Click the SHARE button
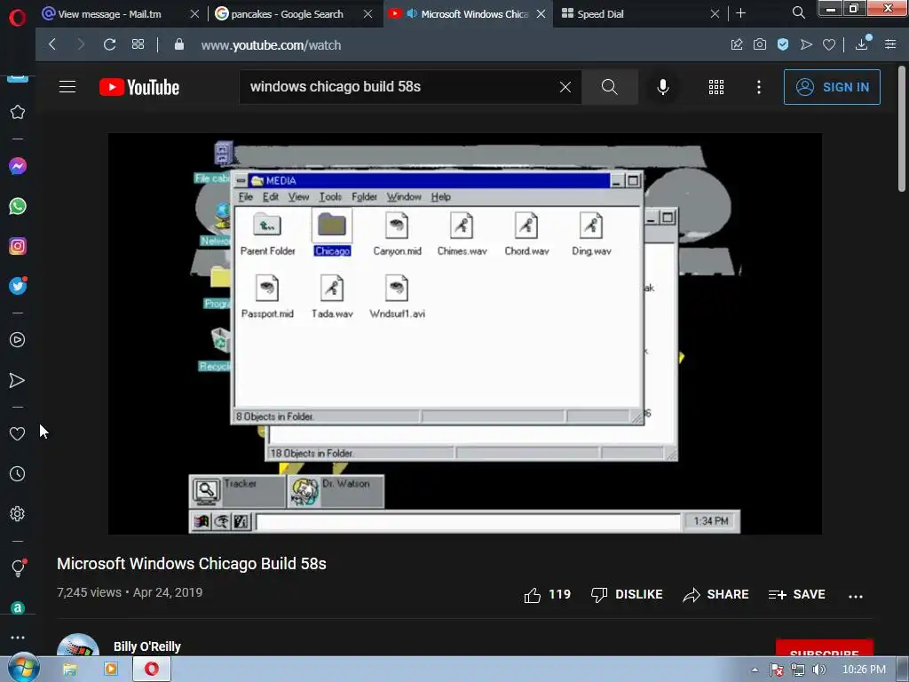 716,594
